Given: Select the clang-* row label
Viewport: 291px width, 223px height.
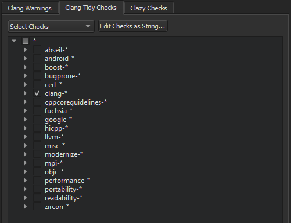Looking at the screenshot, I should click(56, 93).
